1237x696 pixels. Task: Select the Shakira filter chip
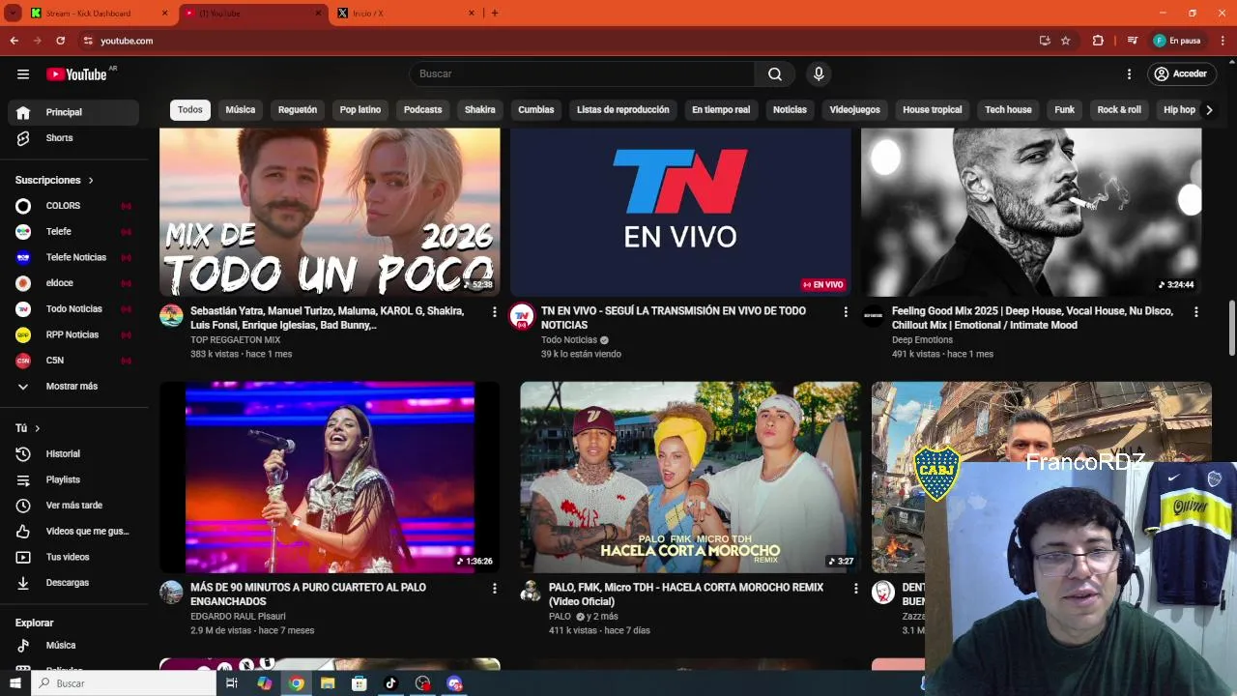(480, 110)
